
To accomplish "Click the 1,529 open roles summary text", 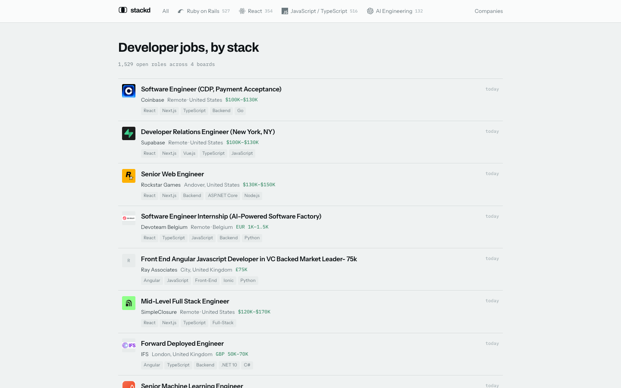I will (166, 65).
